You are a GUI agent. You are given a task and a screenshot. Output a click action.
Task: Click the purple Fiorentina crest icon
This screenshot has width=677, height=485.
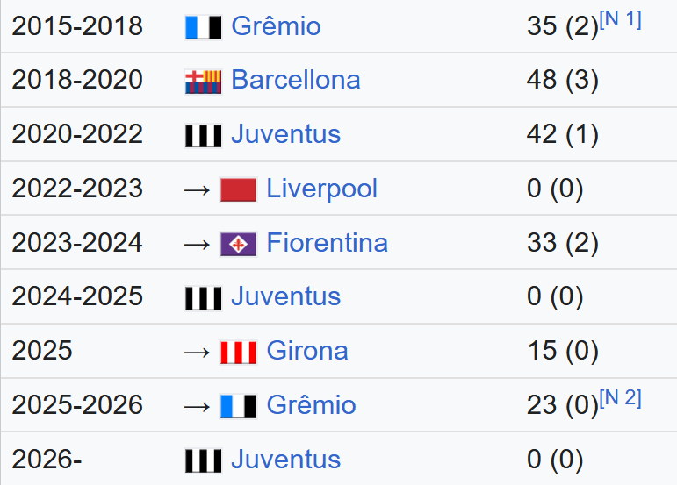[238, 244]
